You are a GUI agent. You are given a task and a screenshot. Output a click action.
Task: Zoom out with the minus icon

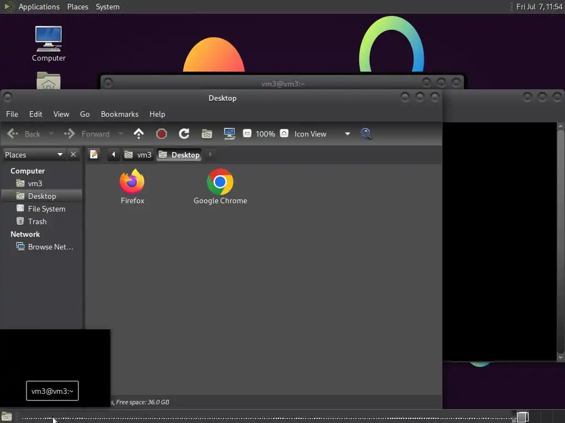(x=247, y=133)
